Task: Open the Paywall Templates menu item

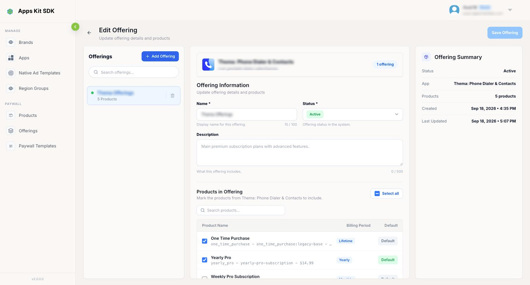Action: [x=37, y=146]
